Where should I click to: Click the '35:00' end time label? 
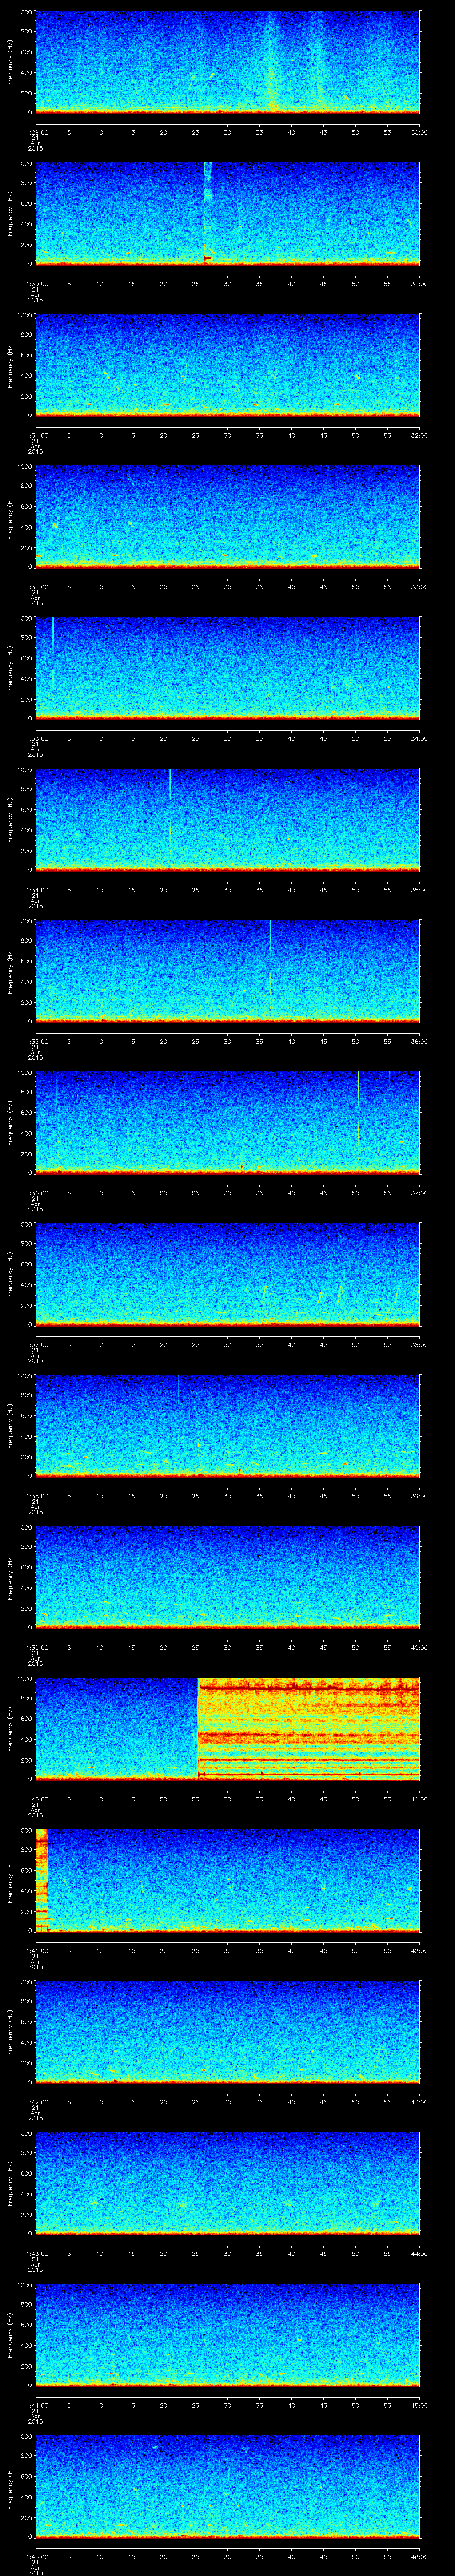click(x=419, y=890)
